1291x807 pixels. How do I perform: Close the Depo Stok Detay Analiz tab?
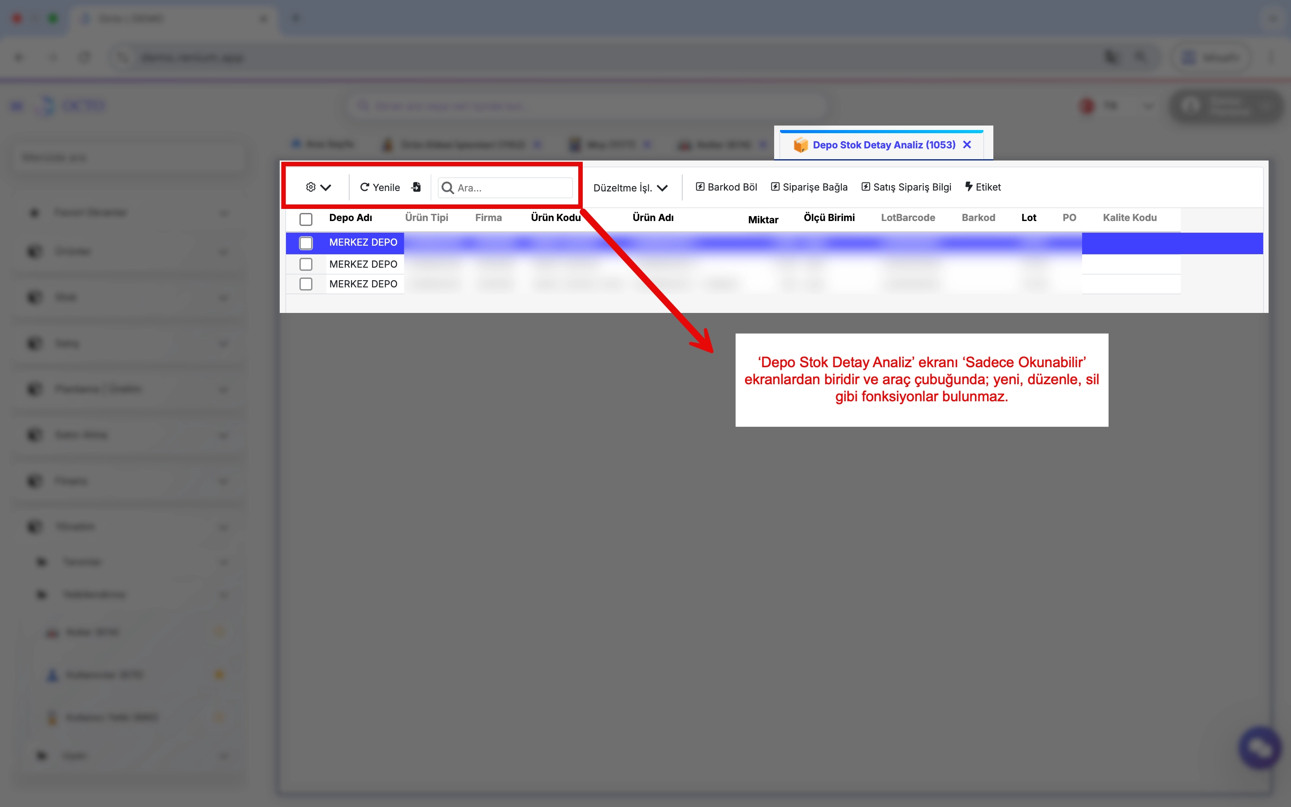(966, 145)
